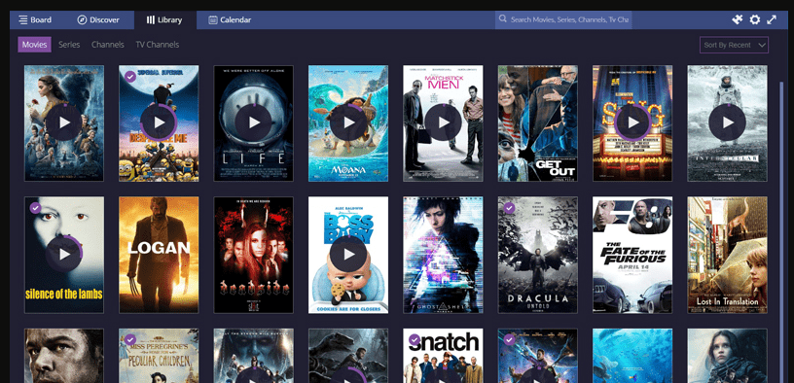794x383 pixels.
Task: Open the Discover tab
Action: tap(97, 19)
